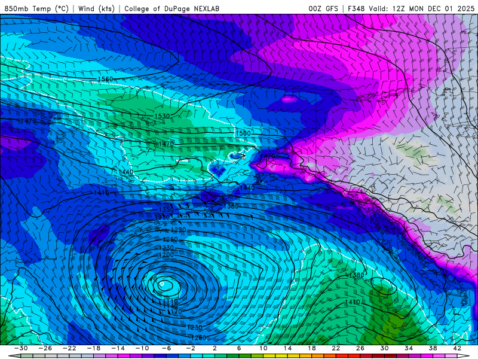Click the positive '30' color scale label
Screen dimensions: 478x359
coord(384,348)
